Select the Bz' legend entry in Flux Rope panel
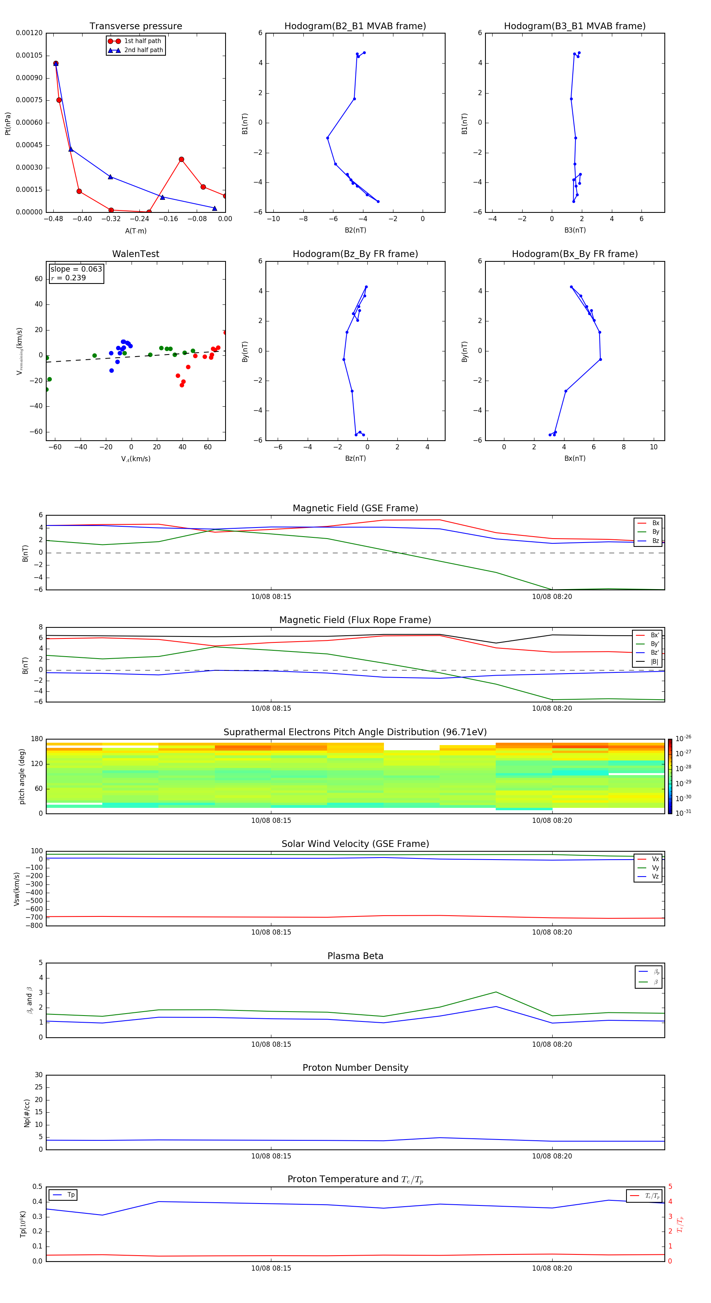The width and height of the screenshot is (711, 1303). click(648, 653)
